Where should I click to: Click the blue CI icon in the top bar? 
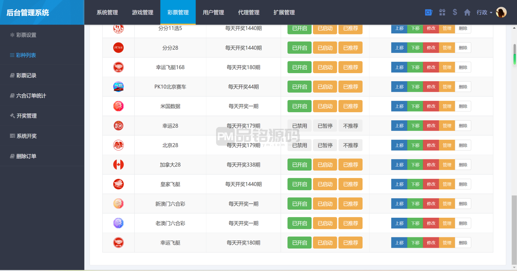click(428, 12)
